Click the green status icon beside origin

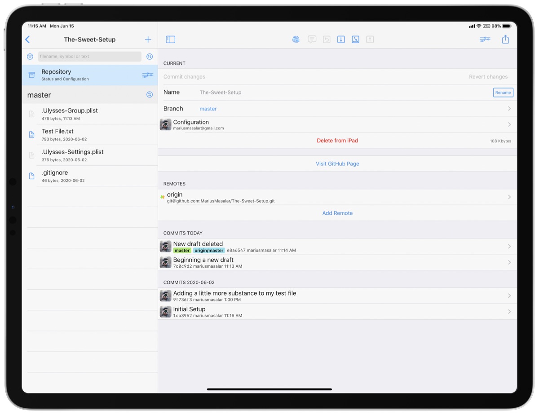[162, 197]
